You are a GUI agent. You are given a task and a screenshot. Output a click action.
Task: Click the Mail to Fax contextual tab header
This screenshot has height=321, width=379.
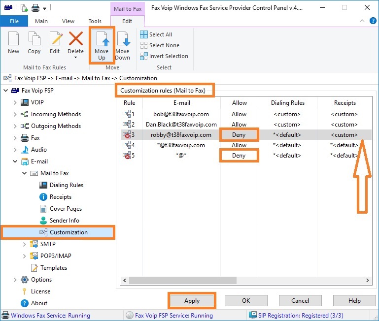click(x=128, y=9)
